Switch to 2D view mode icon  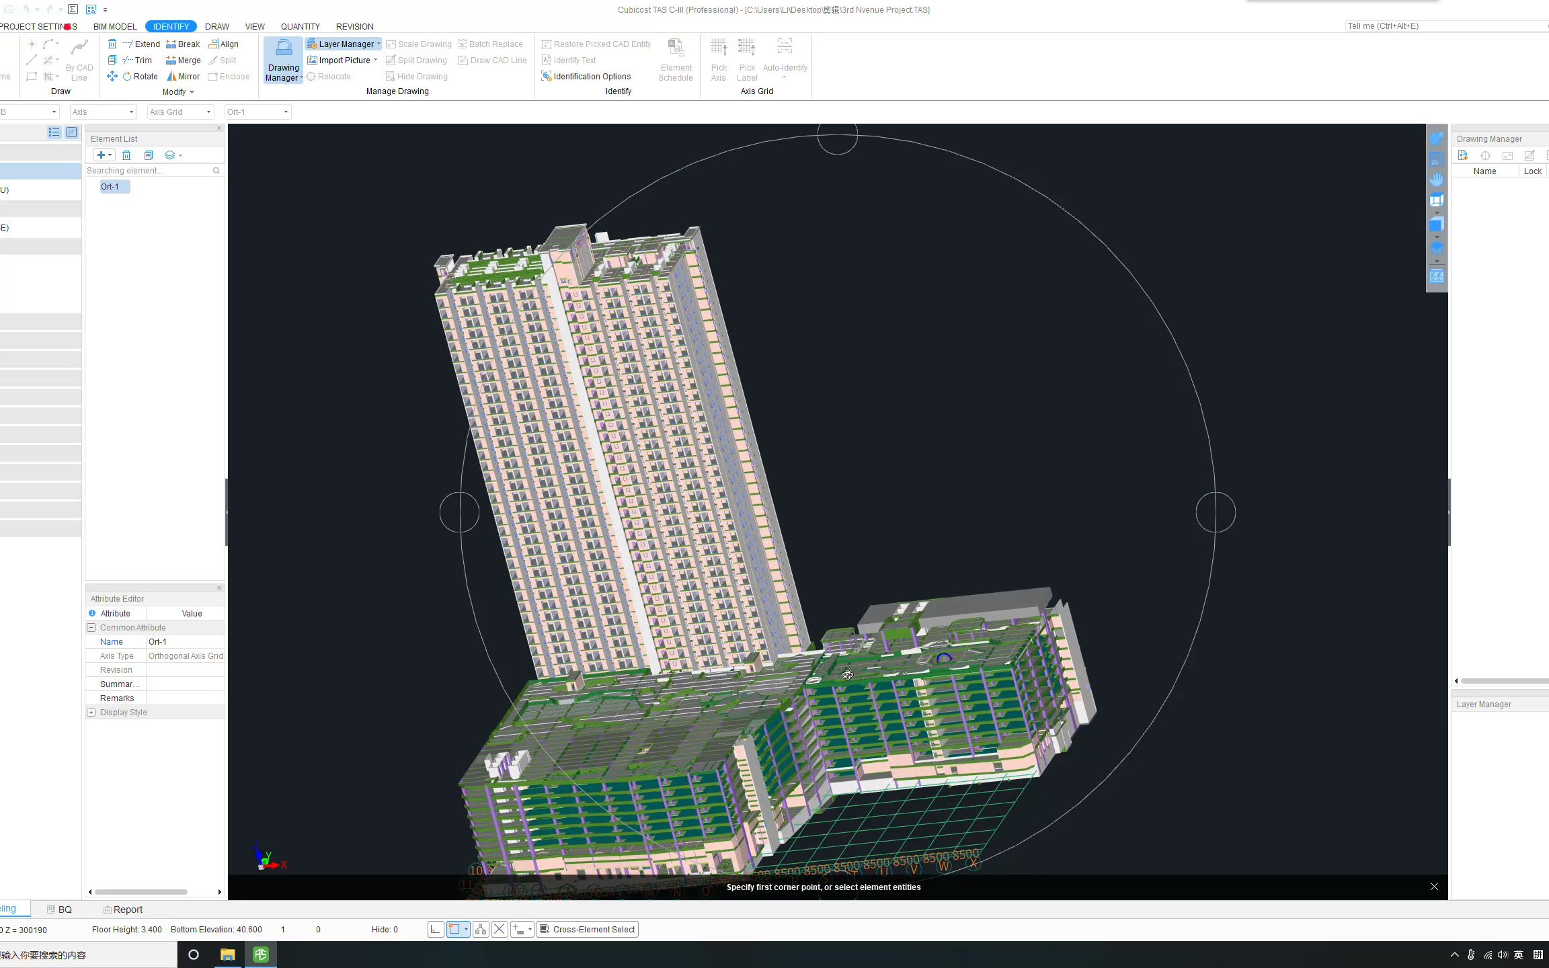click(x=1436, y=160)
